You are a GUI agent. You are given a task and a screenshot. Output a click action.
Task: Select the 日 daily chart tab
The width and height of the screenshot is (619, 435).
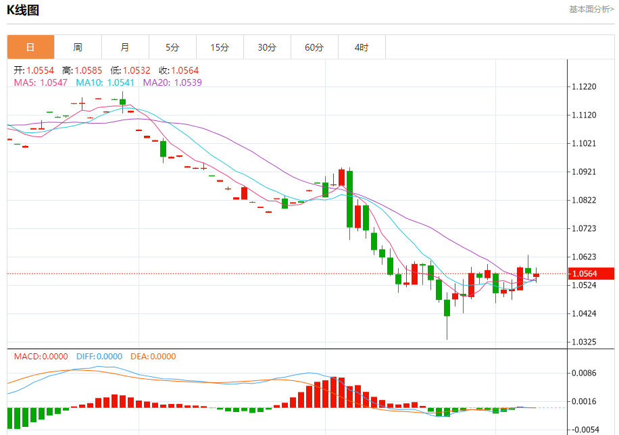30,47
